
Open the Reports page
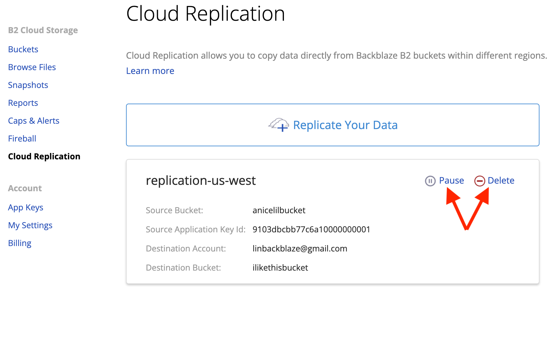(x=23, y=103)
